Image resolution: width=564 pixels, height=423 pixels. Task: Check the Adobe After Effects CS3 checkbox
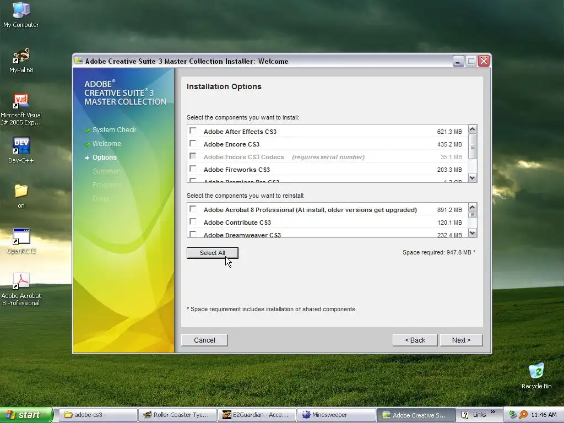point(193,131)
